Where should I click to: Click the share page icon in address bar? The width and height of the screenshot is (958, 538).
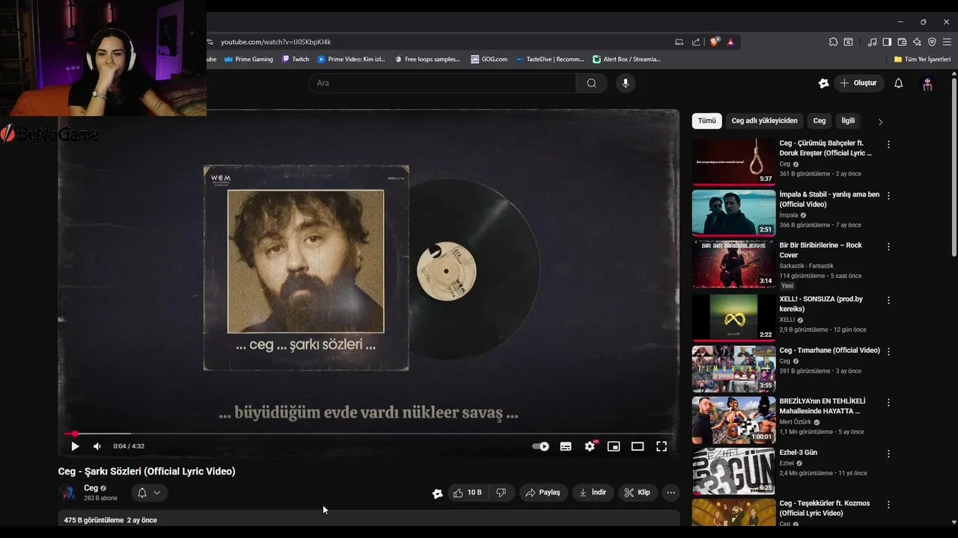coord(696,42)
